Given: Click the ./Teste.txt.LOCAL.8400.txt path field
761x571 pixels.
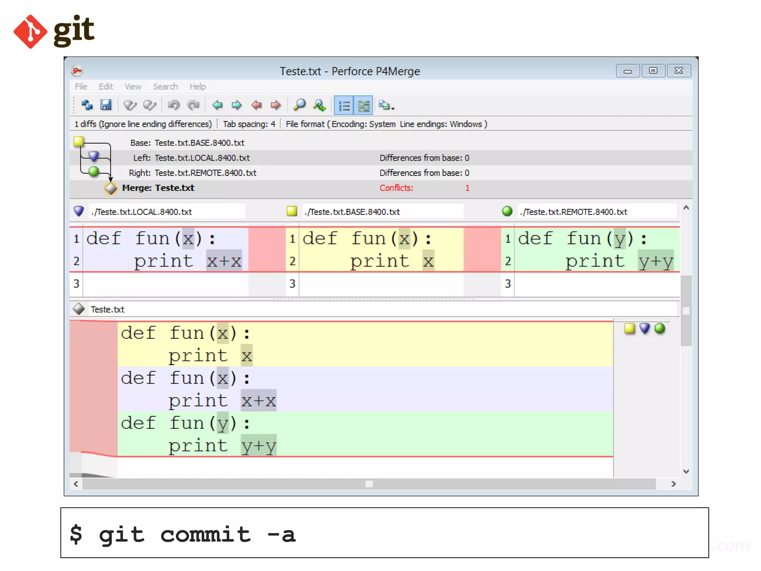Looking at the screenshot, I should (167, 212).
